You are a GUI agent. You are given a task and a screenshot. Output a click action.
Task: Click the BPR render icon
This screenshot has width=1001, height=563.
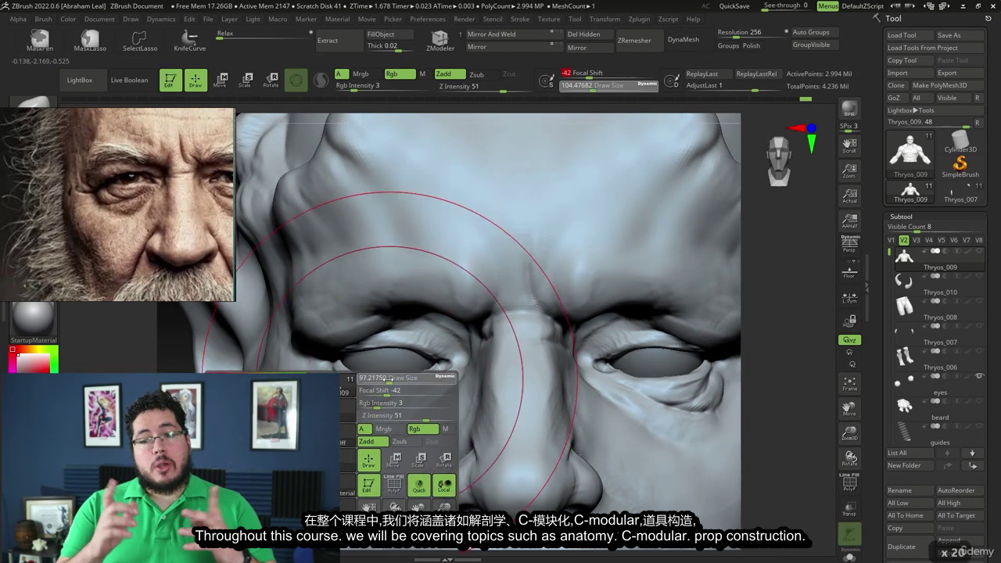pyautogui.click(x=849, y=109)
